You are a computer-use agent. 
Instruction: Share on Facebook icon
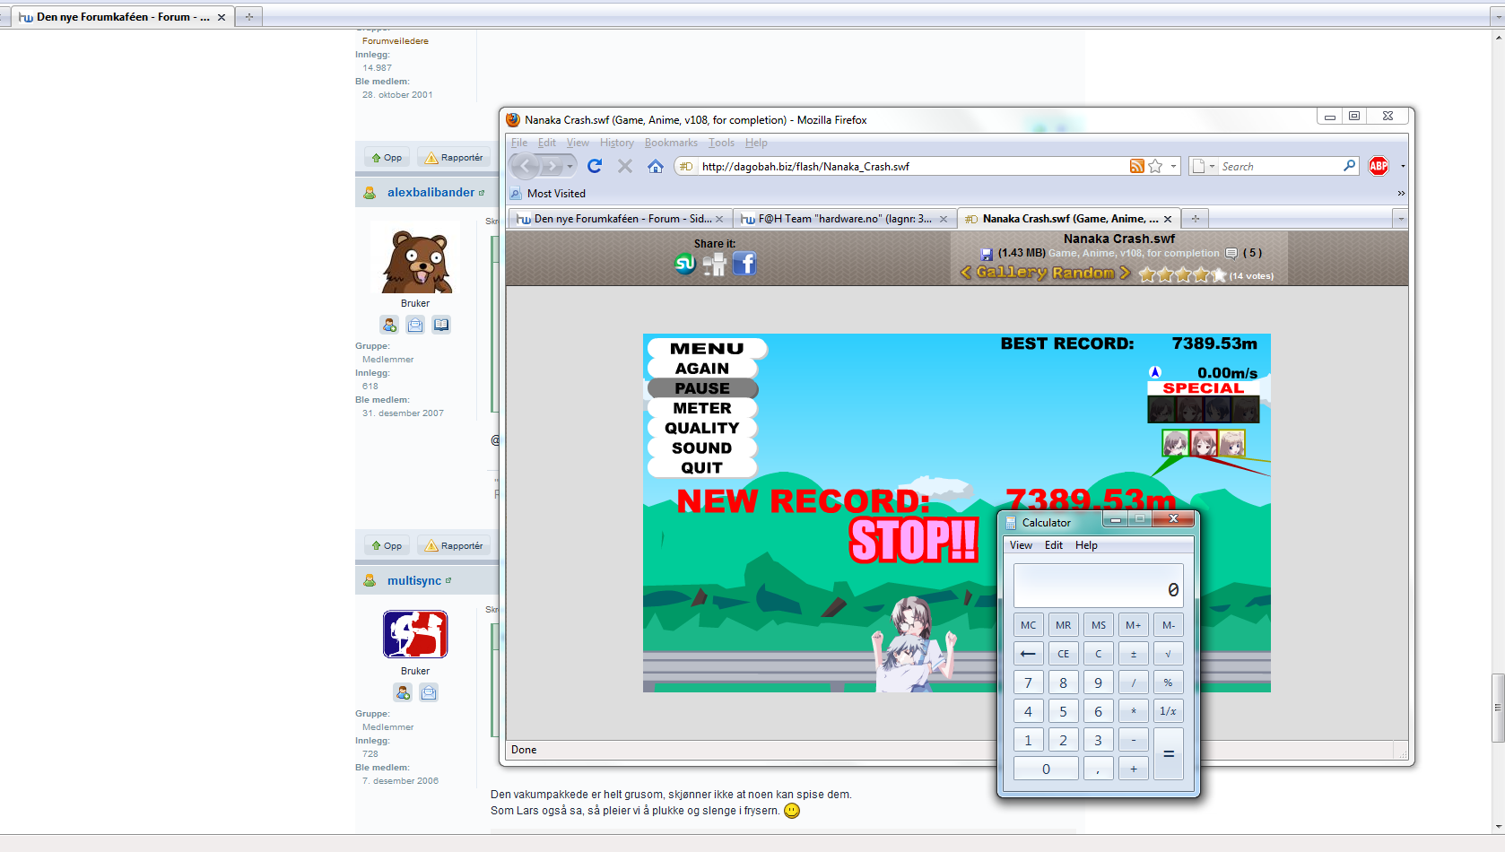click(744, 264)
